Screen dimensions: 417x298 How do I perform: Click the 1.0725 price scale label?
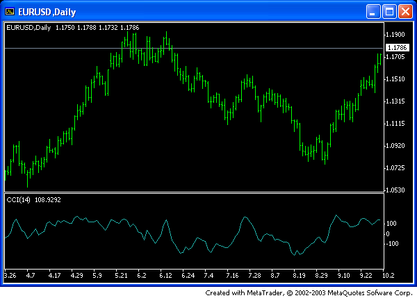(x=395, y=167)
